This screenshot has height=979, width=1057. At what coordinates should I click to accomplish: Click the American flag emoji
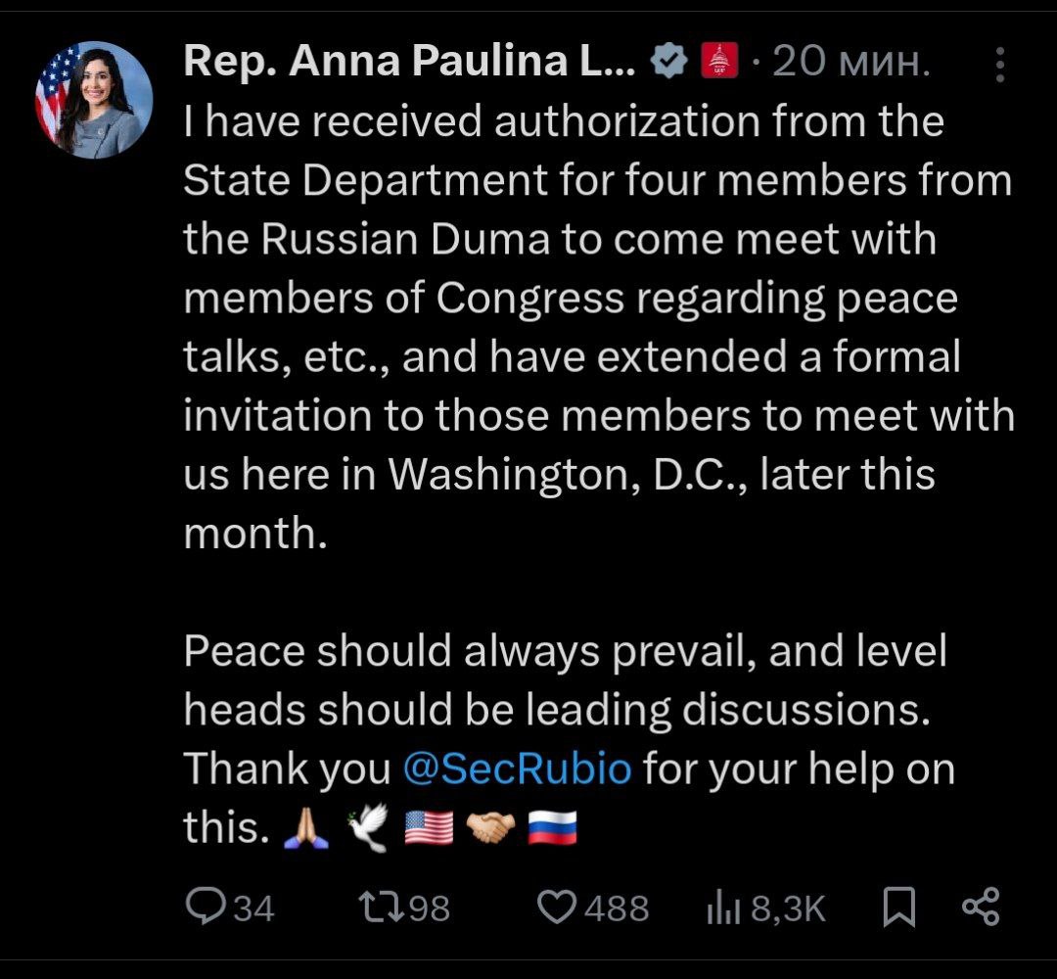[429, 829]
